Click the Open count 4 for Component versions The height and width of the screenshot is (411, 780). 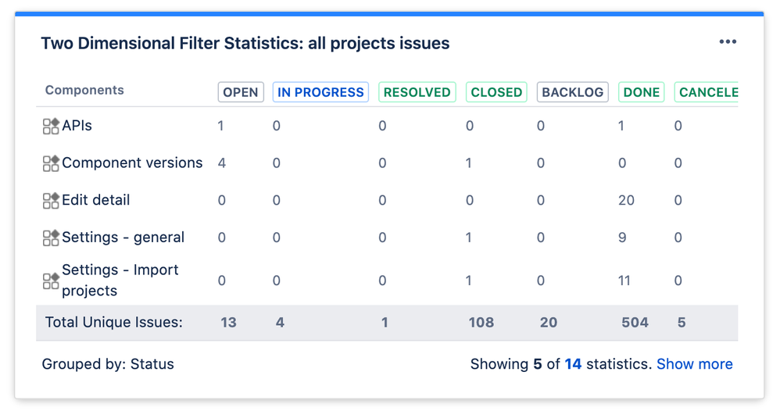(x=222, y=163)
